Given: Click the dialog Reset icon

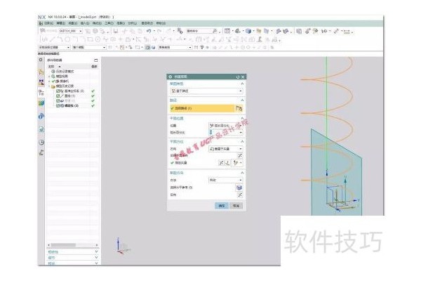Looking at the screenshot, I should [x=238, y=77].
